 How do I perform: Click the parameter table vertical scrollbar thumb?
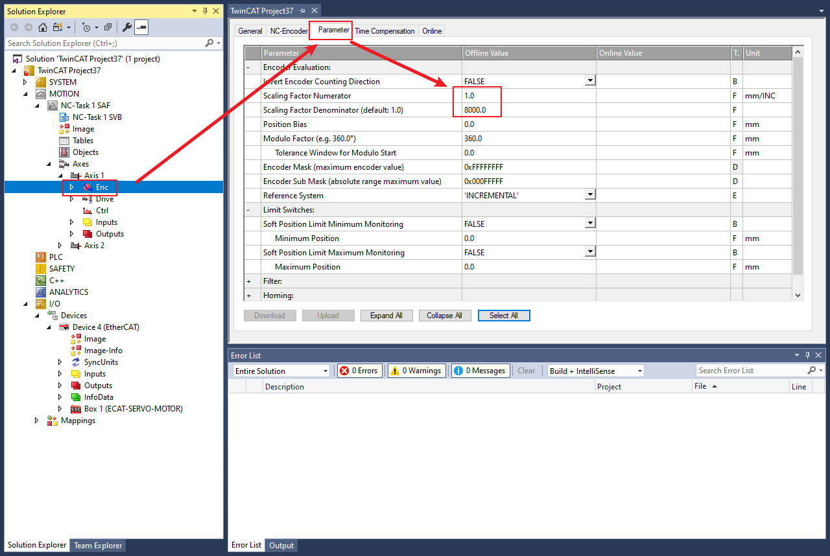[798, 165]
